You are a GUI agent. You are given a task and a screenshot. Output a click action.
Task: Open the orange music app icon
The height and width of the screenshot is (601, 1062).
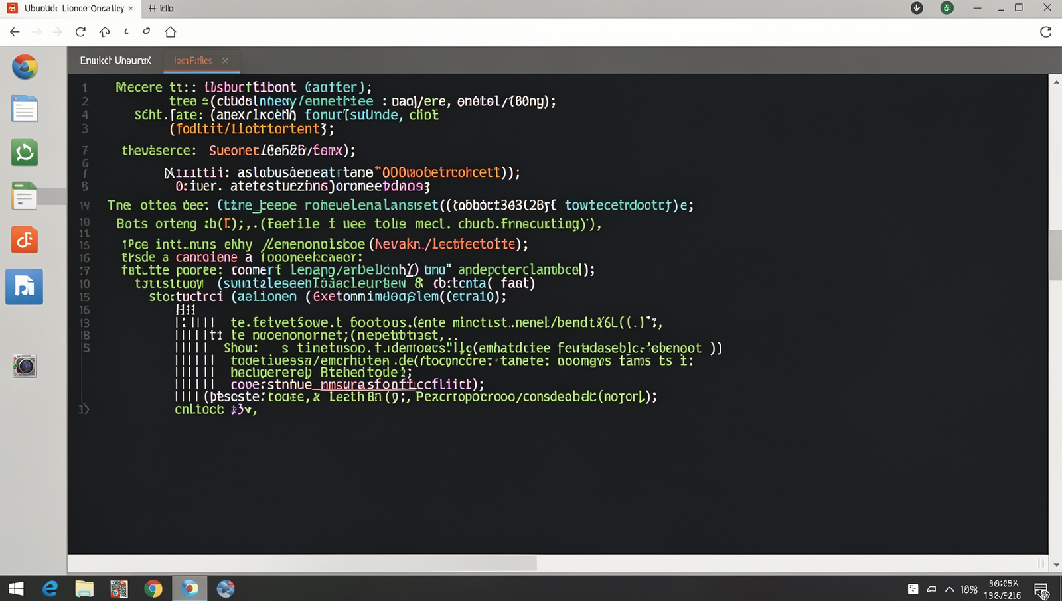(x=25, y=239)
